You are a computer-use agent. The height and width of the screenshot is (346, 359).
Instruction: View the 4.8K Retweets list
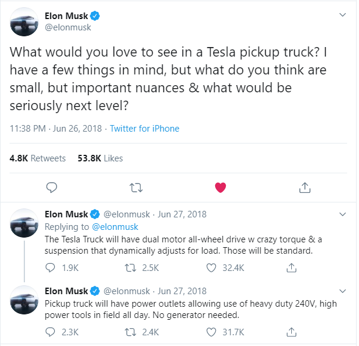coord(37,158)
